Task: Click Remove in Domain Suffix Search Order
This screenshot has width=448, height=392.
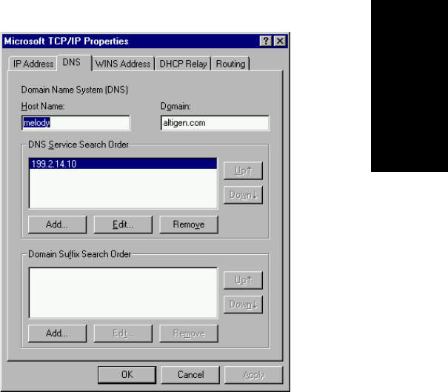Action: point(189,333)
